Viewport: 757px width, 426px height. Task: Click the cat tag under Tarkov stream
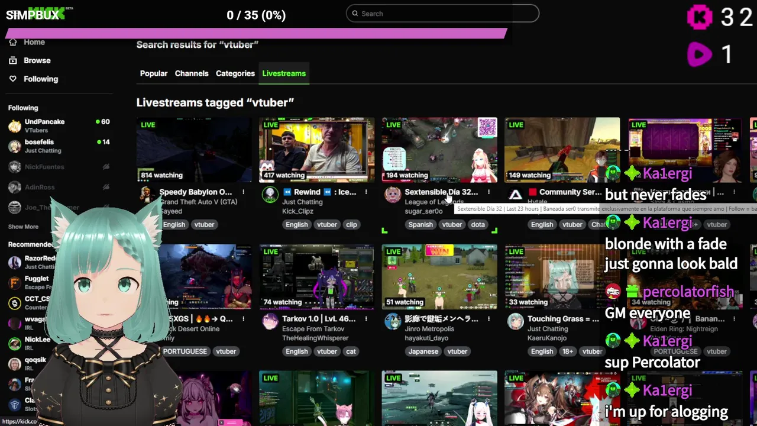coord(351,351)
